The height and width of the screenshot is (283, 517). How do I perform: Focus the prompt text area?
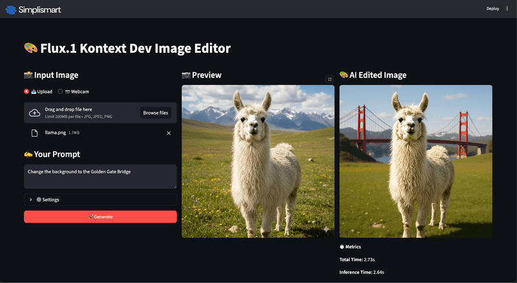coord(100,177)
